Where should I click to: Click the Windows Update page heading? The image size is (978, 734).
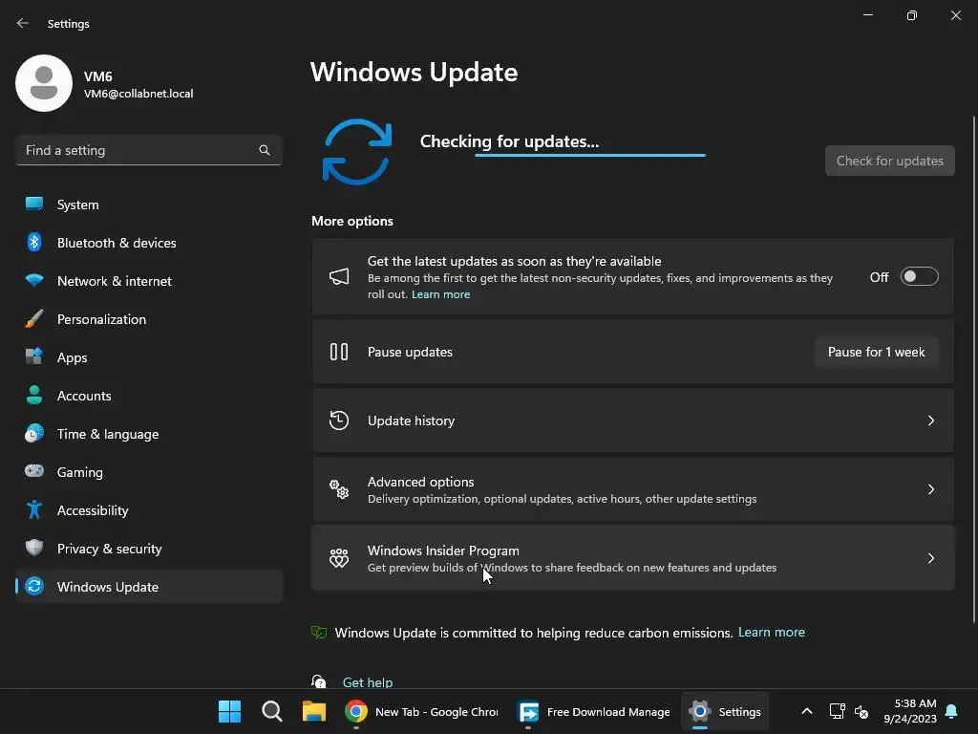(x=415, y=72)
